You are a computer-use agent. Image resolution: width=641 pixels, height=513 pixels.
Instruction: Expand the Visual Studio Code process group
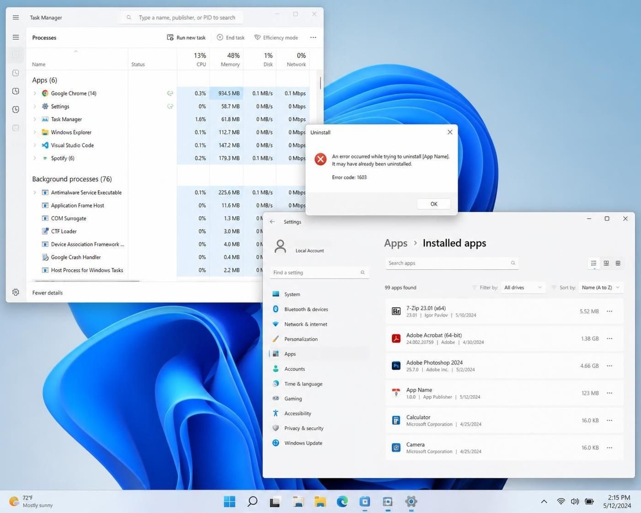35,145
